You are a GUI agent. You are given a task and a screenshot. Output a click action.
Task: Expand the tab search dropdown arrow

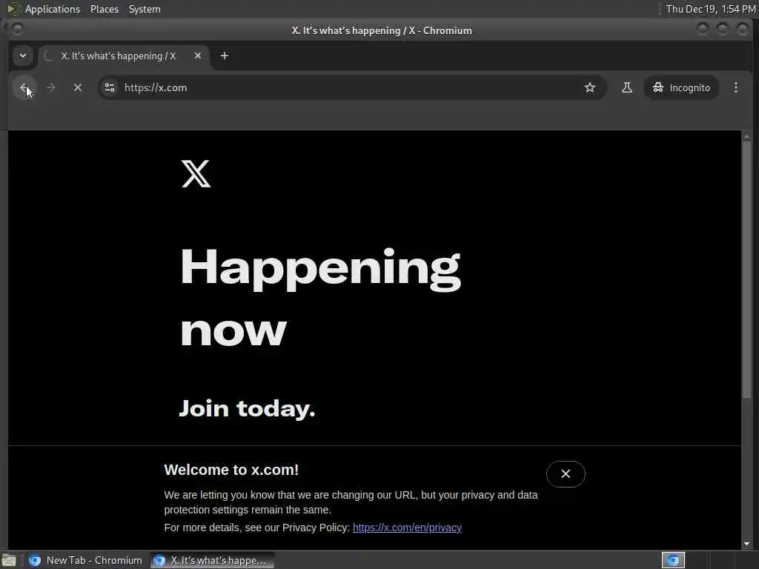23,56
